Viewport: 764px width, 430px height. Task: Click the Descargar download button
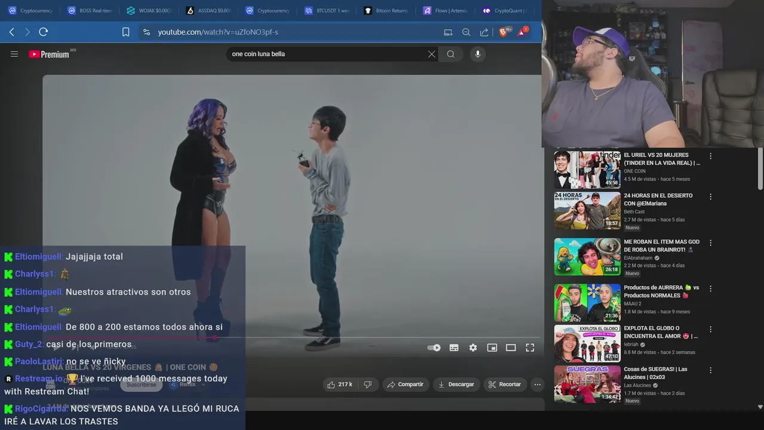[456, 385]
